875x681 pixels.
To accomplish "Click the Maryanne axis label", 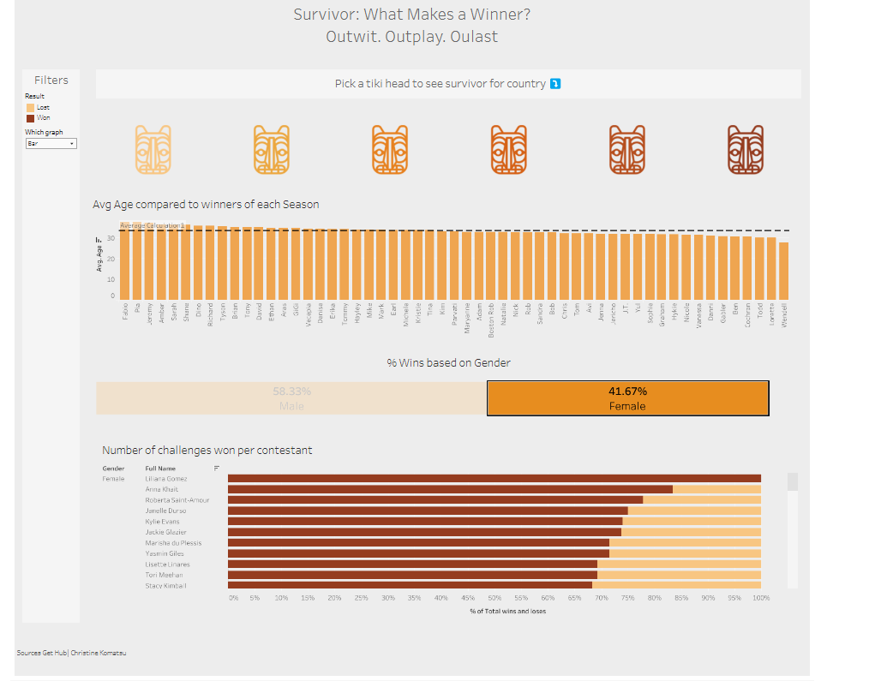I will (467, 318).
